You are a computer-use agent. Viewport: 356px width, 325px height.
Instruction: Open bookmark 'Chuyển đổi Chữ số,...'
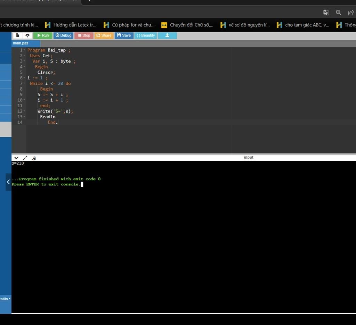pos(187,25)
